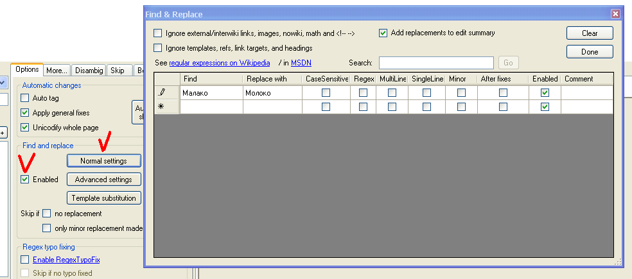Check Minor in the Малако row

click(461, 93)
